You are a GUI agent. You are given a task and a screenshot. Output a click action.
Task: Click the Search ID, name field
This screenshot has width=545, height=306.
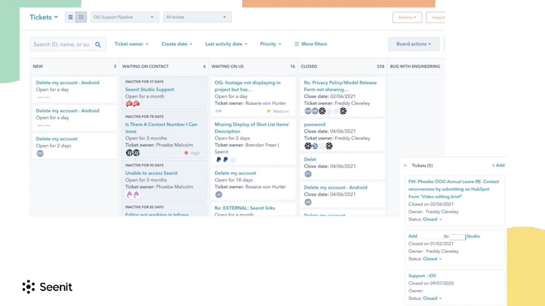[62, 44]
